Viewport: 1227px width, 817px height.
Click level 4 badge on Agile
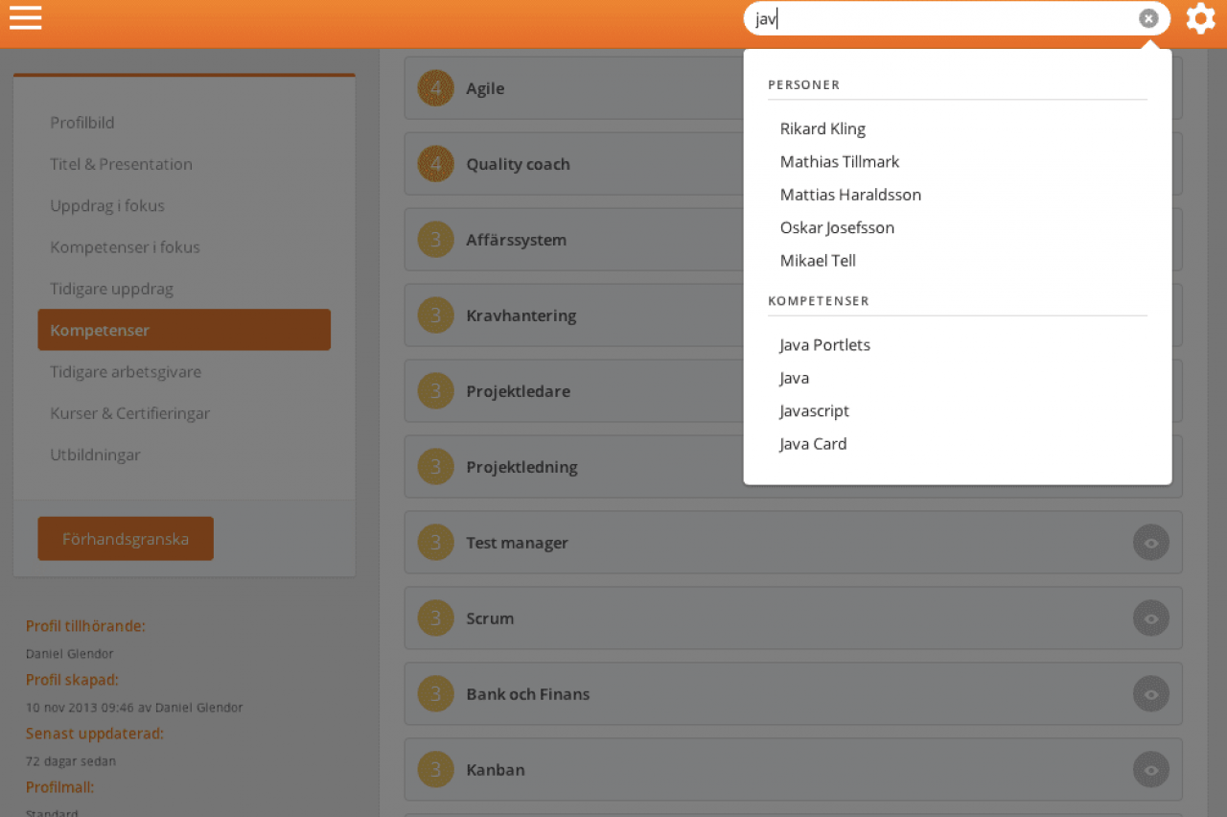pos(436,88)
